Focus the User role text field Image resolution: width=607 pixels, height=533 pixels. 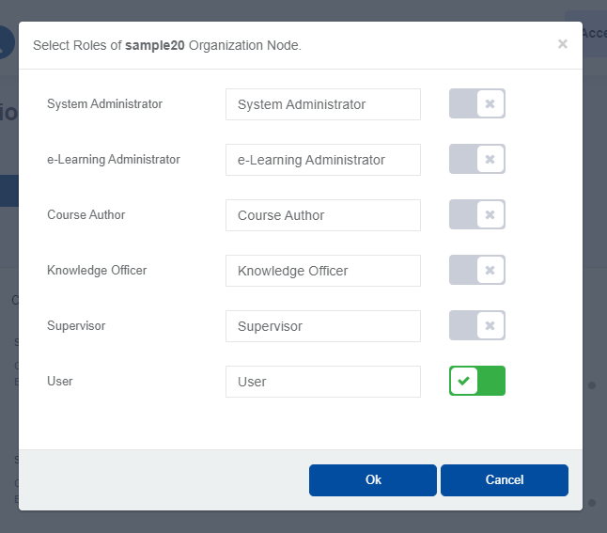coord(322,382)
